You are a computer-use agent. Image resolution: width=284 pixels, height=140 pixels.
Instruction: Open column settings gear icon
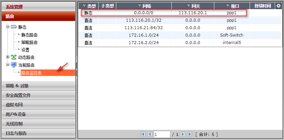point(278,6)
